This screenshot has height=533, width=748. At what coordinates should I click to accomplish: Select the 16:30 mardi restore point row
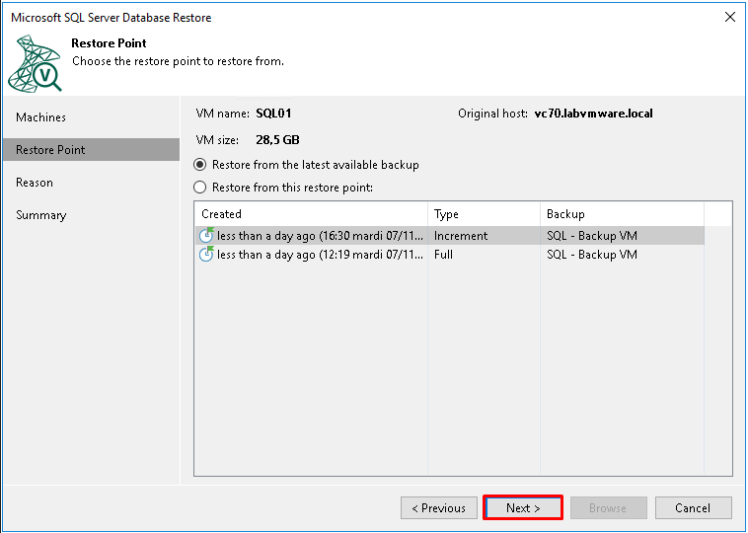tap(449, 235)
